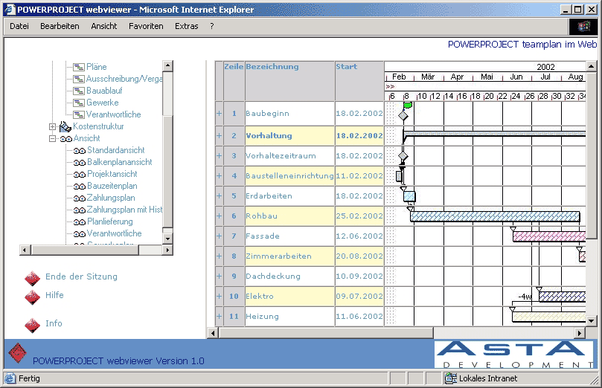Expand the Kostenstruktur tree node
The image size is (602, 388).
tap(53, 126)
